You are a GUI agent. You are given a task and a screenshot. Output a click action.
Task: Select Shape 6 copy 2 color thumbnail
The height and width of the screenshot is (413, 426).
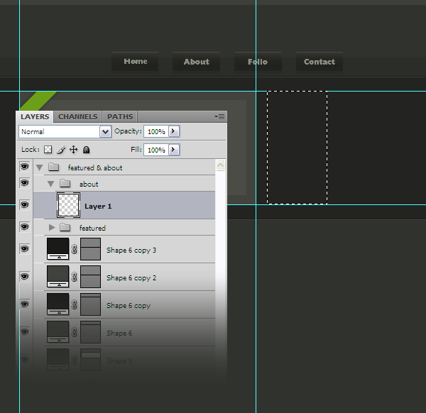58,277
